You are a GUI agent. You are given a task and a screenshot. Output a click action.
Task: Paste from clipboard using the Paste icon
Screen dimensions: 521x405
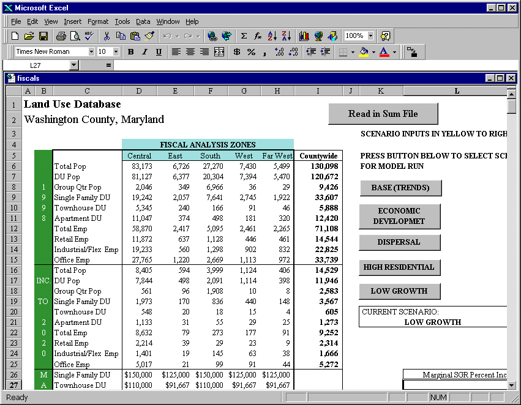pyautogui.click(x=135, y=36)
